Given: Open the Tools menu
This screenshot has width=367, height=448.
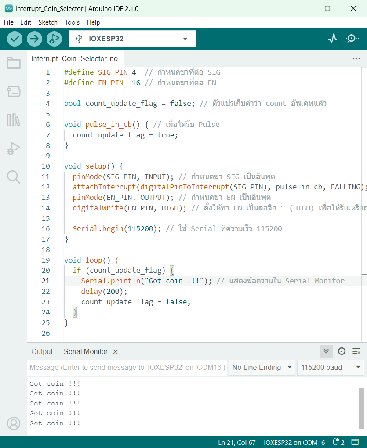Looking at the screenshot, I should coord(72,22).
